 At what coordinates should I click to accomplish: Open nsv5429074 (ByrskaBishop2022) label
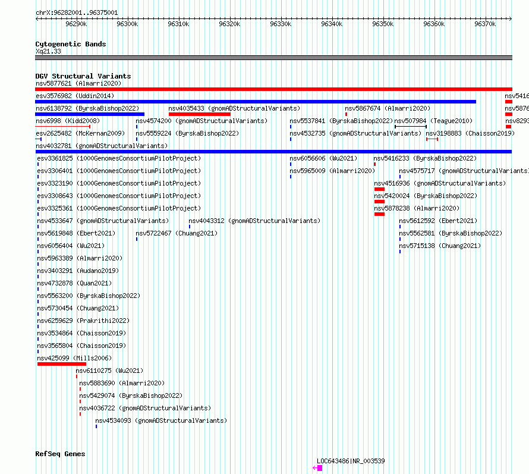coord(131,395)
